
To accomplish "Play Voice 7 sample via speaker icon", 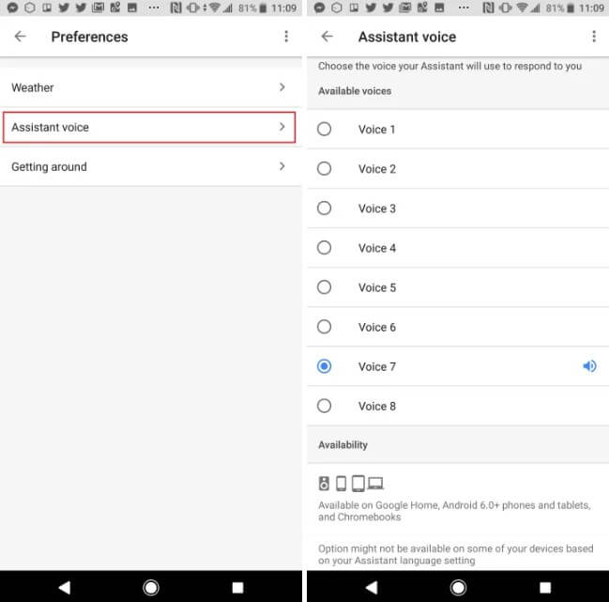I will click(x=589, y=366).
